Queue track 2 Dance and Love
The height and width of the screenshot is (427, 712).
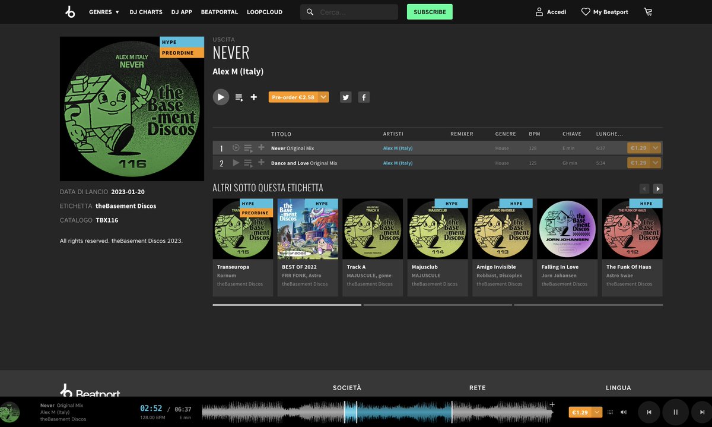coord(248,163)
